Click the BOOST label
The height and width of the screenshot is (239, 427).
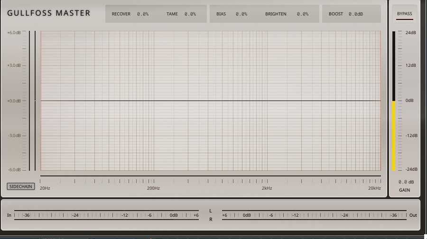[336, 14]
